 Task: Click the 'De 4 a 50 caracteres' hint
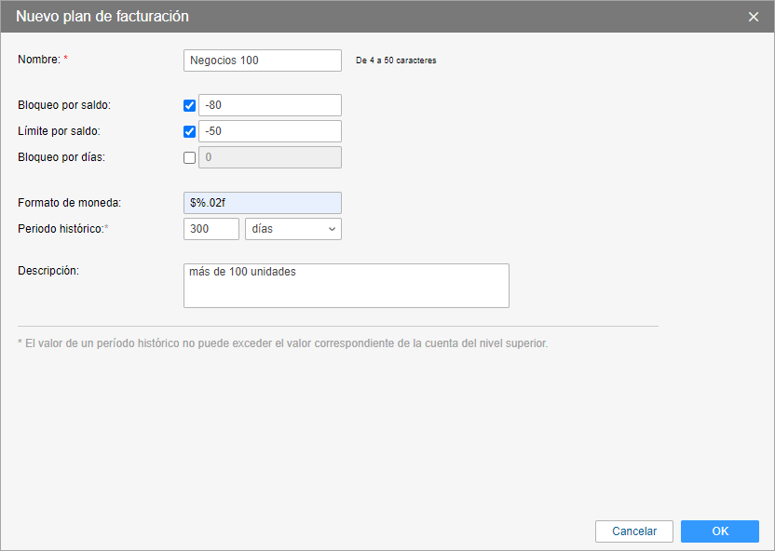click(396, 60)
